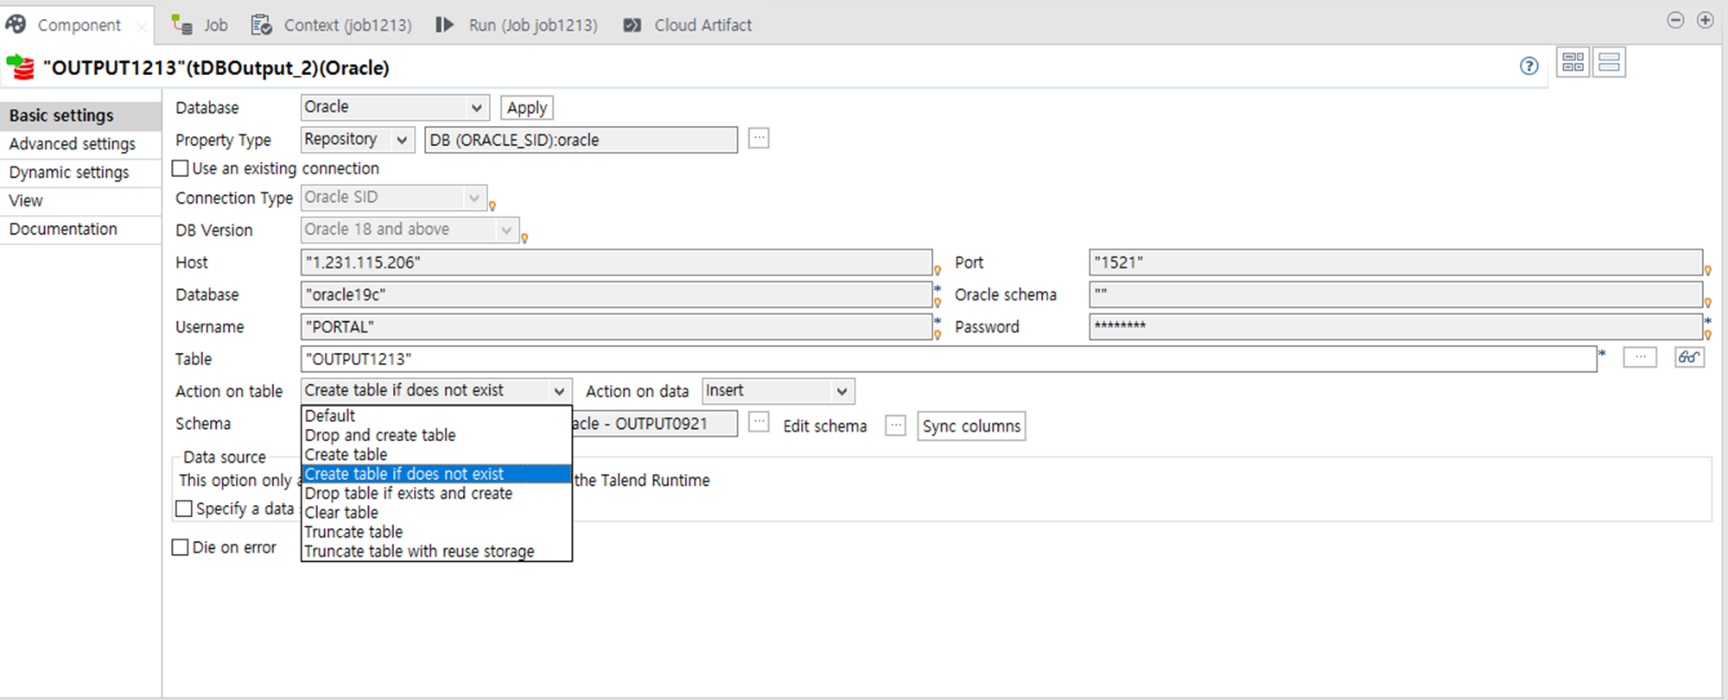
Task: Click the Sync columns button
Action: 971,426
